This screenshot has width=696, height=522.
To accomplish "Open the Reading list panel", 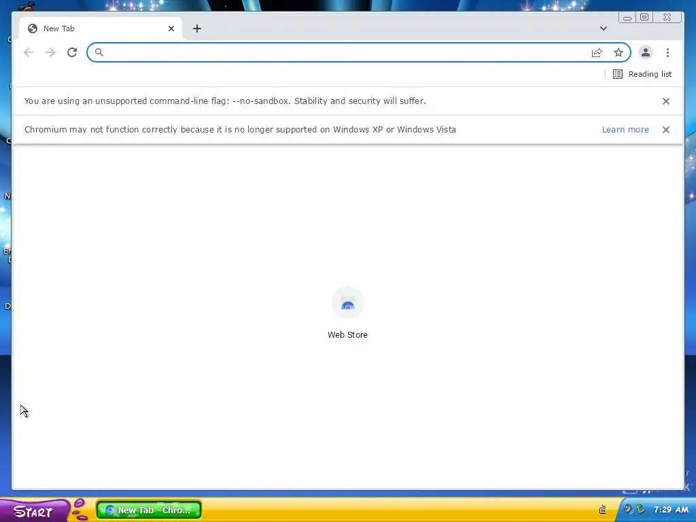I will [642, 74].
